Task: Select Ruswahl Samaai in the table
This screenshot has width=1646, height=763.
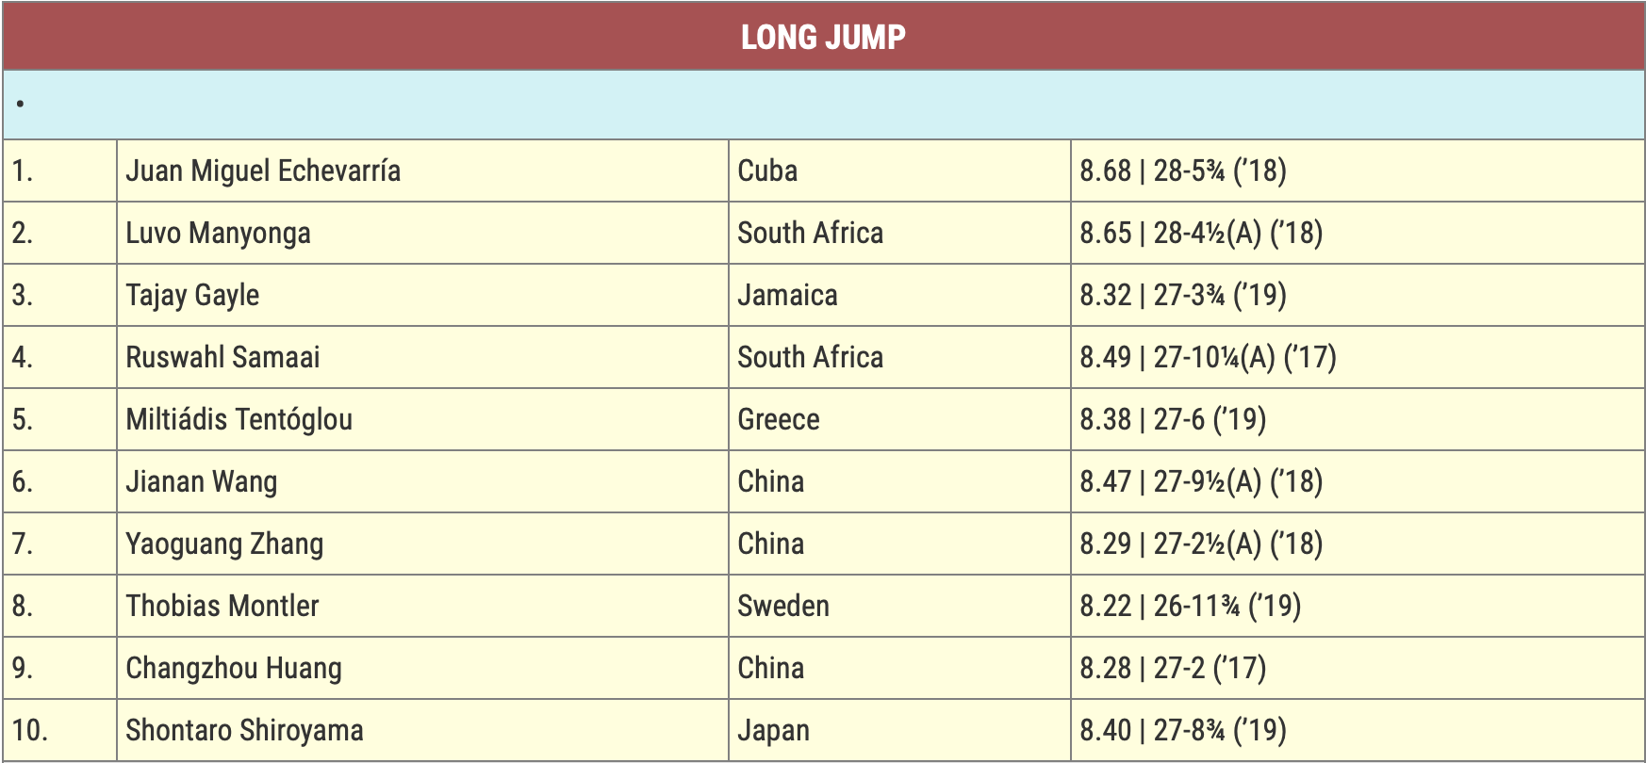Action: click(x=222, y=357)
